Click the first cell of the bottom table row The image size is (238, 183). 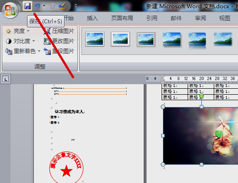(175, 97)
